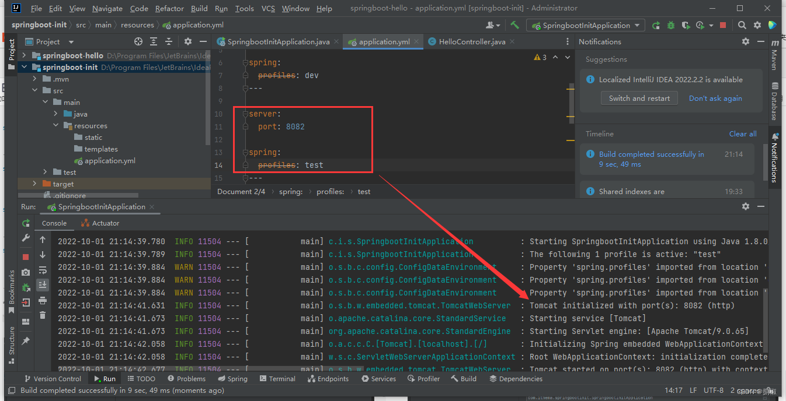Open editor tabs more options menu
This screenshot has height=401, width=786.
click(568, 41)
